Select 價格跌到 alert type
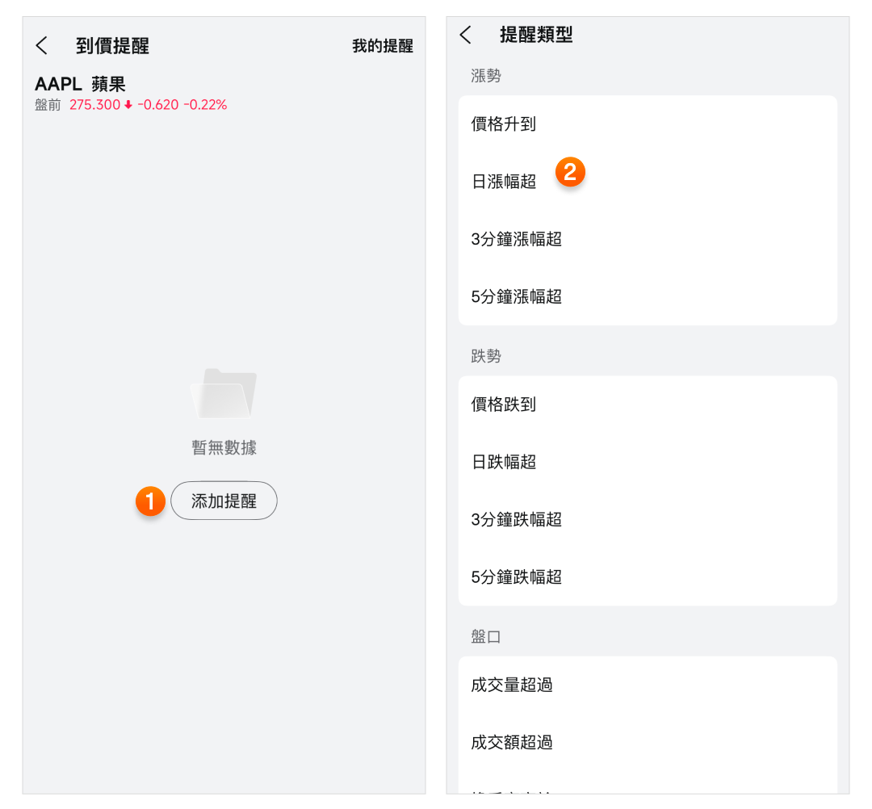This screenshot has width=872, height=809. click(x=504, y=404)
